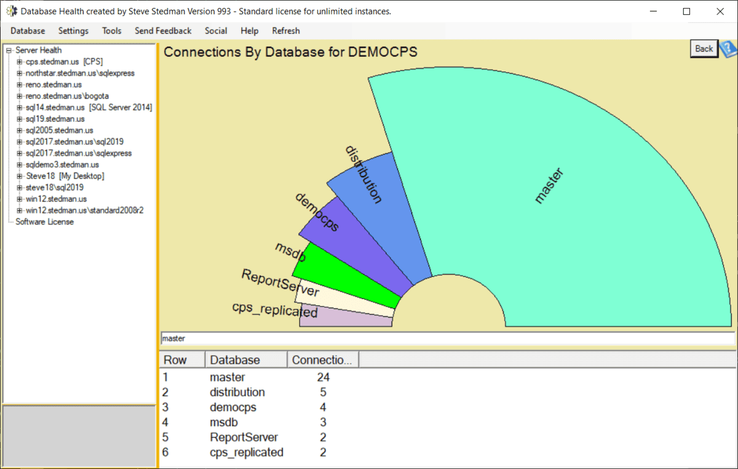Select Software License in the tree
The image size is (738, 469).
pyautogui.click(x=44, y=222)
